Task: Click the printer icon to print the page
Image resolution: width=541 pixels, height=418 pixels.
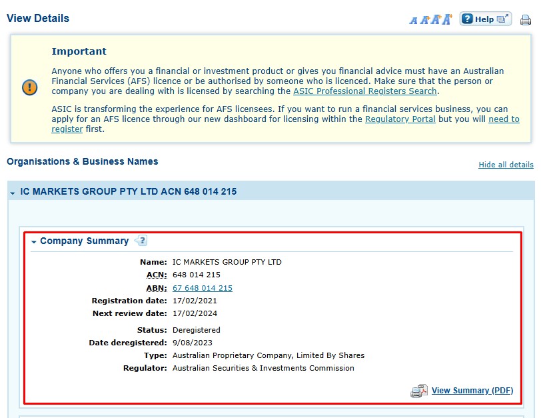Action: pyautogui.click(x=526, y=20)
